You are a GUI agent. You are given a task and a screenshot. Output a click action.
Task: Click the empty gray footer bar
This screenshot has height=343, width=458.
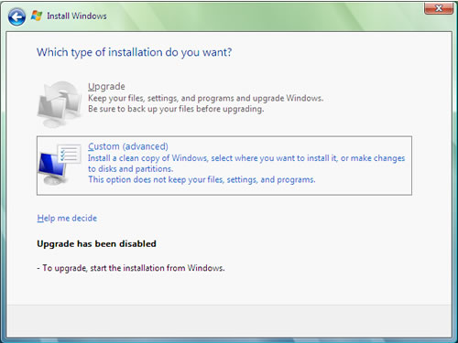pos(229,321)
